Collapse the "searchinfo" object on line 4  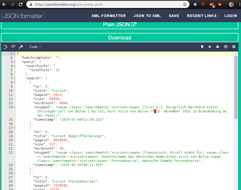tap(14, 66)
